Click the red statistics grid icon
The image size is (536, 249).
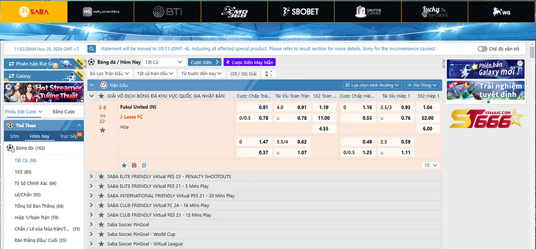134,165
